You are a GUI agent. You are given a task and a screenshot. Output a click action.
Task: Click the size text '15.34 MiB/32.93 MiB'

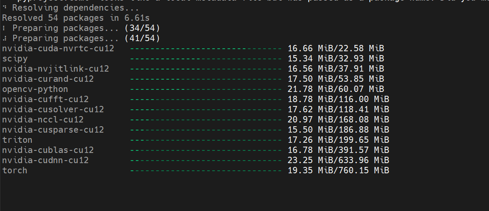tap(336, 59)
